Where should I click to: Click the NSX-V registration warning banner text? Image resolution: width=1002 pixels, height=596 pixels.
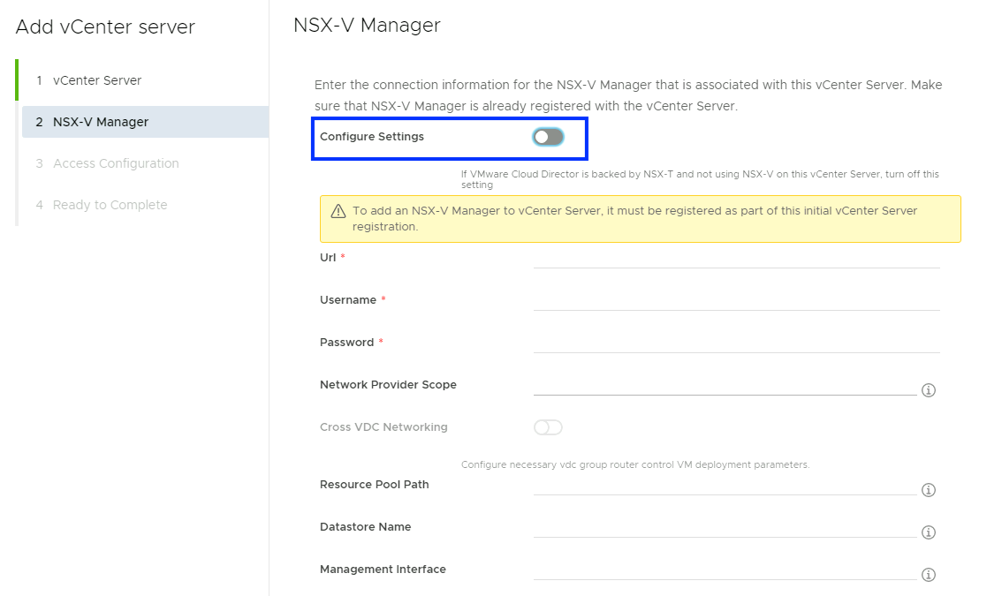(x=634, y=219)
